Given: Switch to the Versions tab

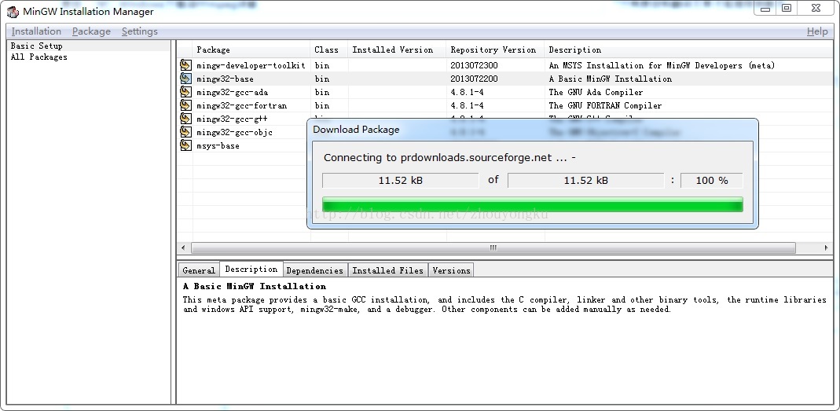Looking at the screenshot, I should tap(451, 270).
